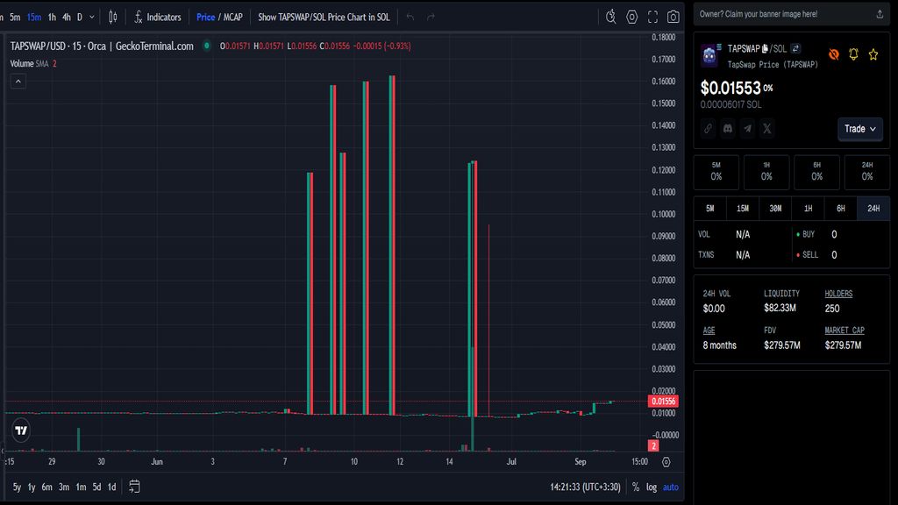Open quick search with lightning icon
Screen dimensions: 898x505
click(x=611, y=18)
